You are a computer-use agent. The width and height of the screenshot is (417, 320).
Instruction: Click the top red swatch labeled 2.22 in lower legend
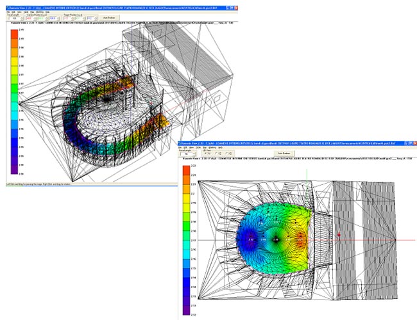(187, 170)
